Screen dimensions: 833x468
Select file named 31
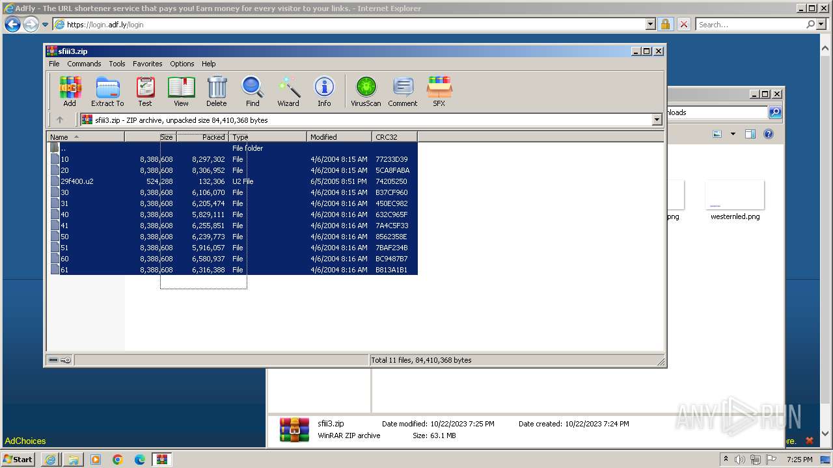[232, 203]
